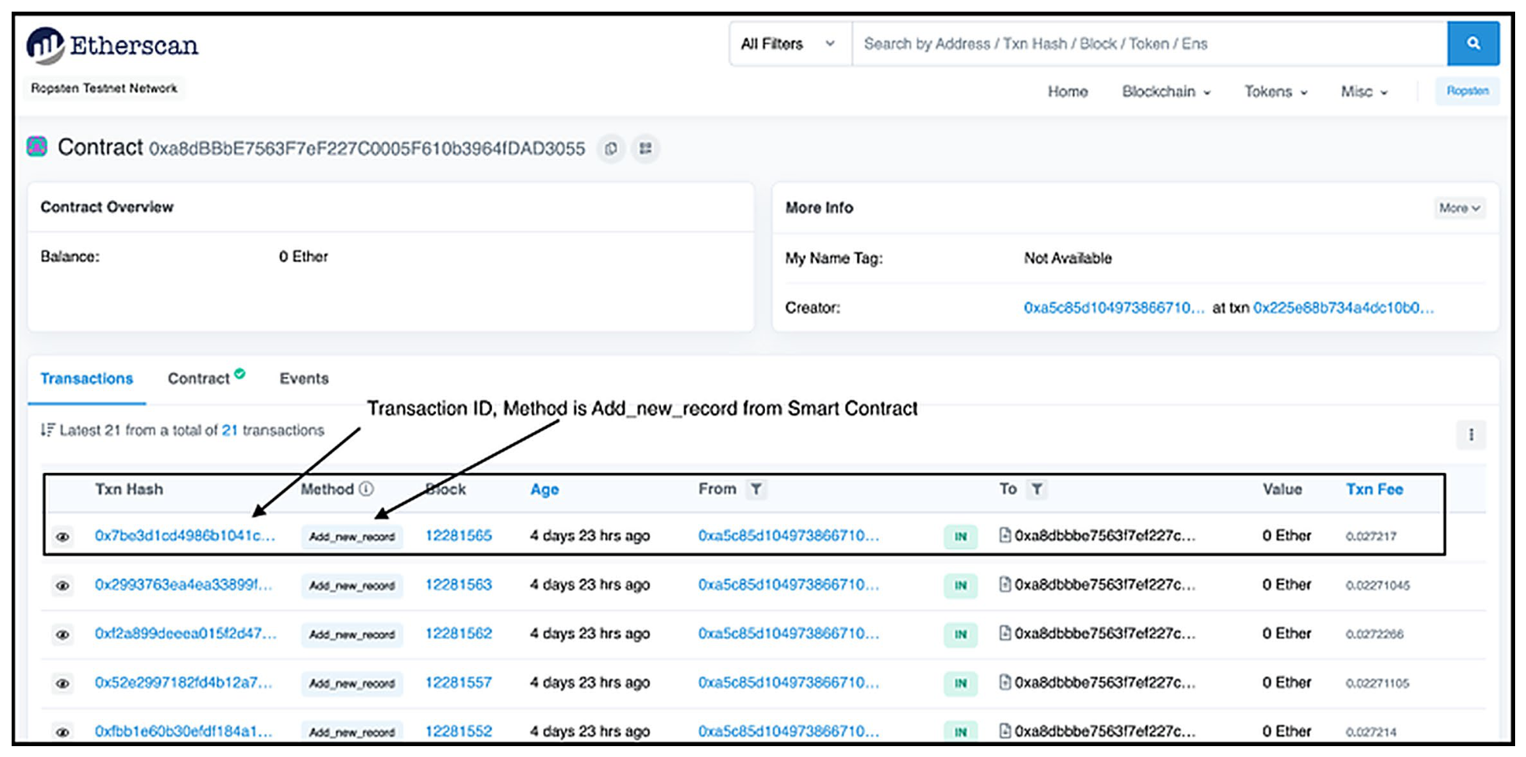
Task: Click the contract file icon in block 12281557 row
Action: pos(1005,682)
